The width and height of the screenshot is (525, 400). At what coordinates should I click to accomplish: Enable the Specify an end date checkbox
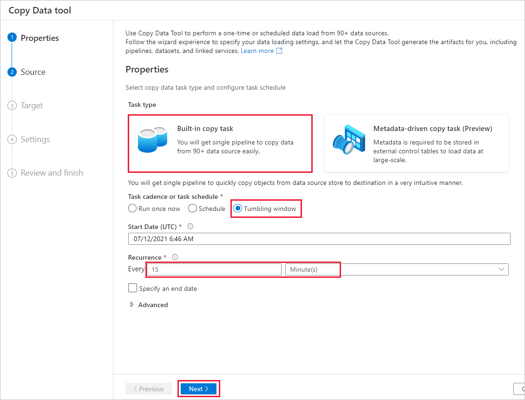(x=132, y=289)
